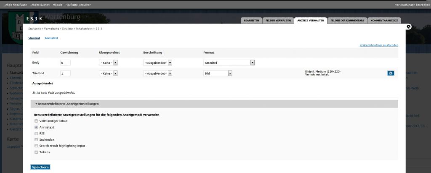Open the Body Beschriftung dropdown

coord(158,63)
